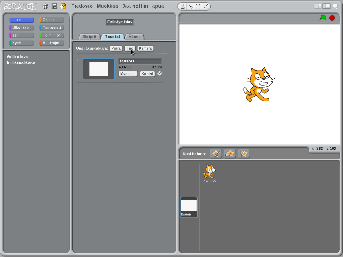Click the Esiintymislava name field
343x257 pixels.
pyautogui.click(x=120, y=22)
